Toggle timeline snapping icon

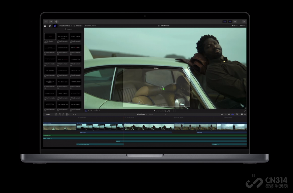(x=233, y=114)
